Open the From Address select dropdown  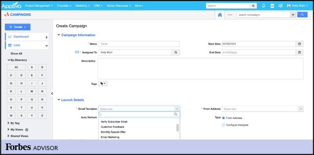tap(263, 109)
